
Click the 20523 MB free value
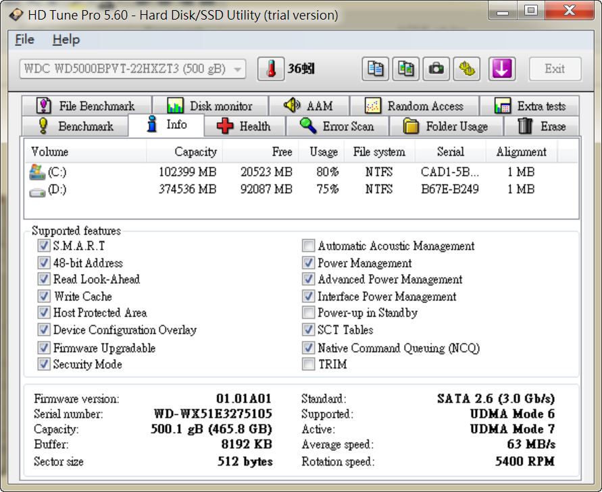(x=266, y=172)
